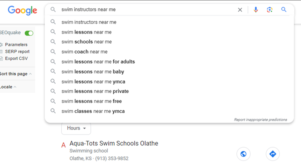Click the Export CSV icon
Image resolution: width=301 pixels, height=163 pixels.
pos(1,58)
